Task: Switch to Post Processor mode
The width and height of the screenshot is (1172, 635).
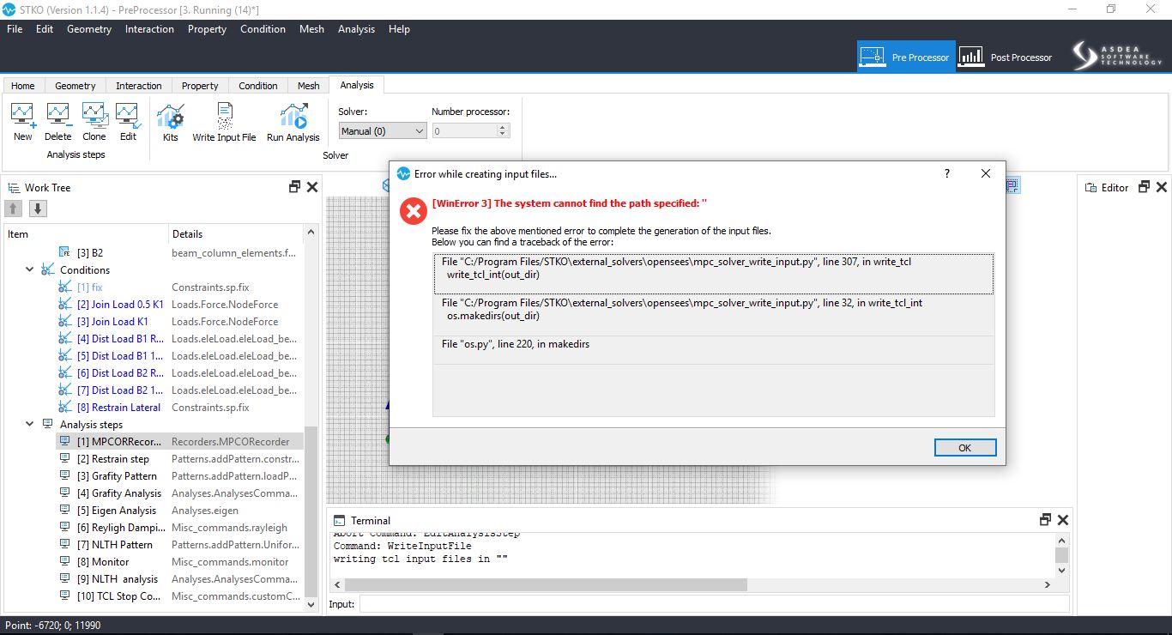Action: point(1006,57)
